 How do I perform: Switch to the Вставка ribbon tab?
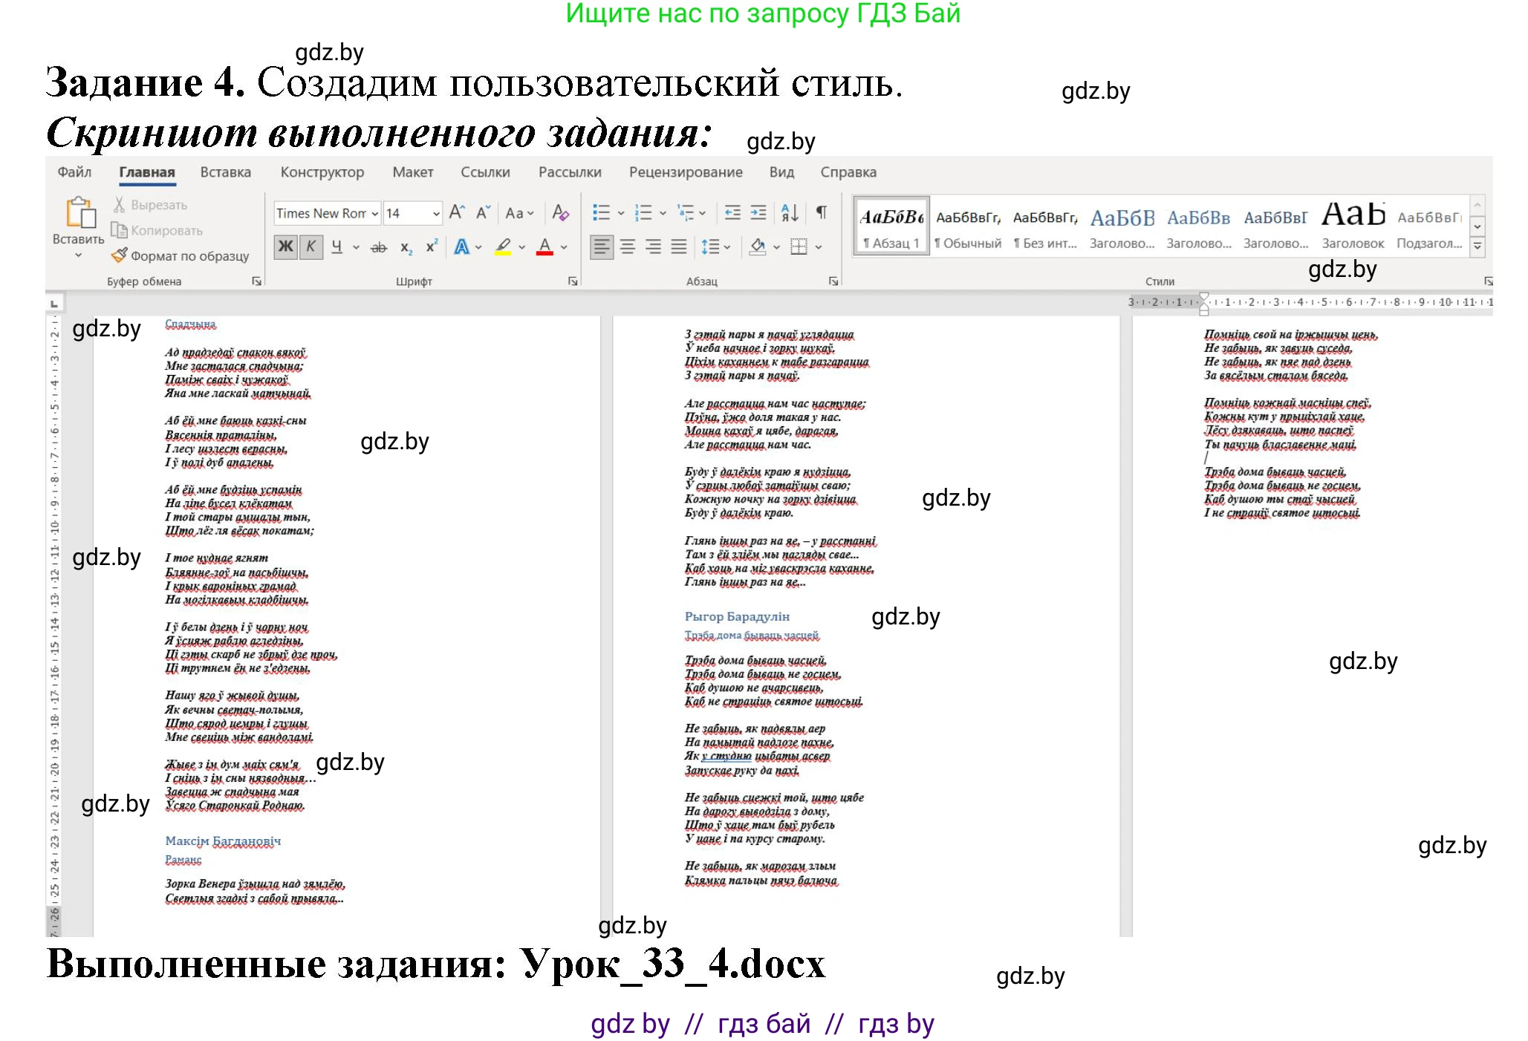tap(226, 172)
